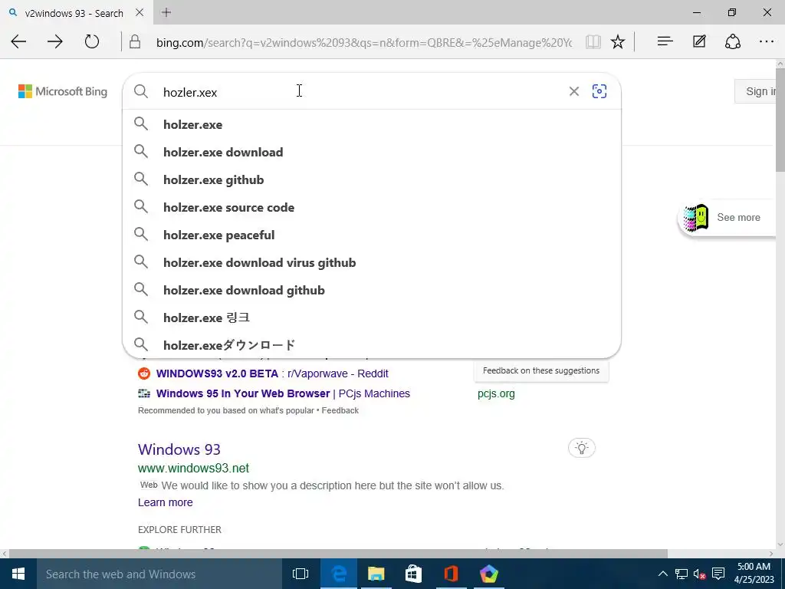Open the colorful pentagon app on taskbar

[x=488, y=574]
